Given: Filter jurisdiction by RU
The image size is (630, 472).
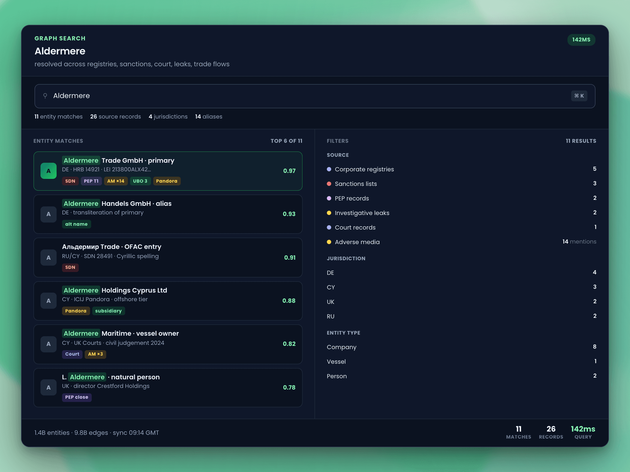Looking at the screenshot, I should coord(461,316).
